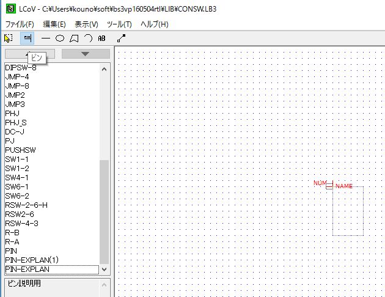This screenshot has width=385, height=297.
Task: Select JMP2 in the part list
Action: click(52, 95)
